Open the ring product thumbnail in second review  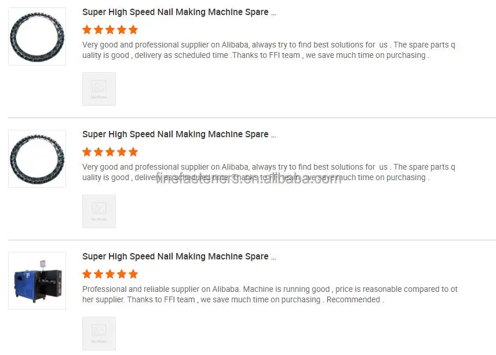click(x=37, y=159)
